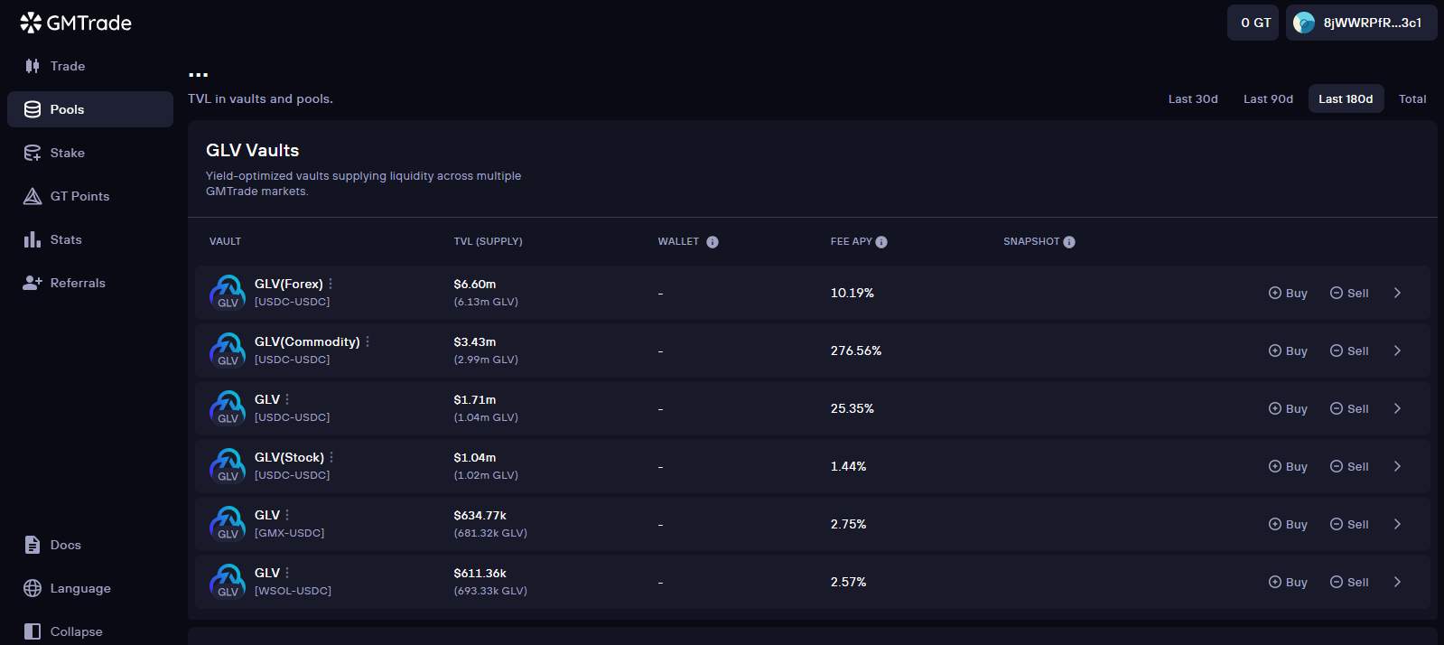Image resolution: width=1444 pixels, height=645 pixels.
Task: Click the 0 GT balance button
Action: (1253, 23)
